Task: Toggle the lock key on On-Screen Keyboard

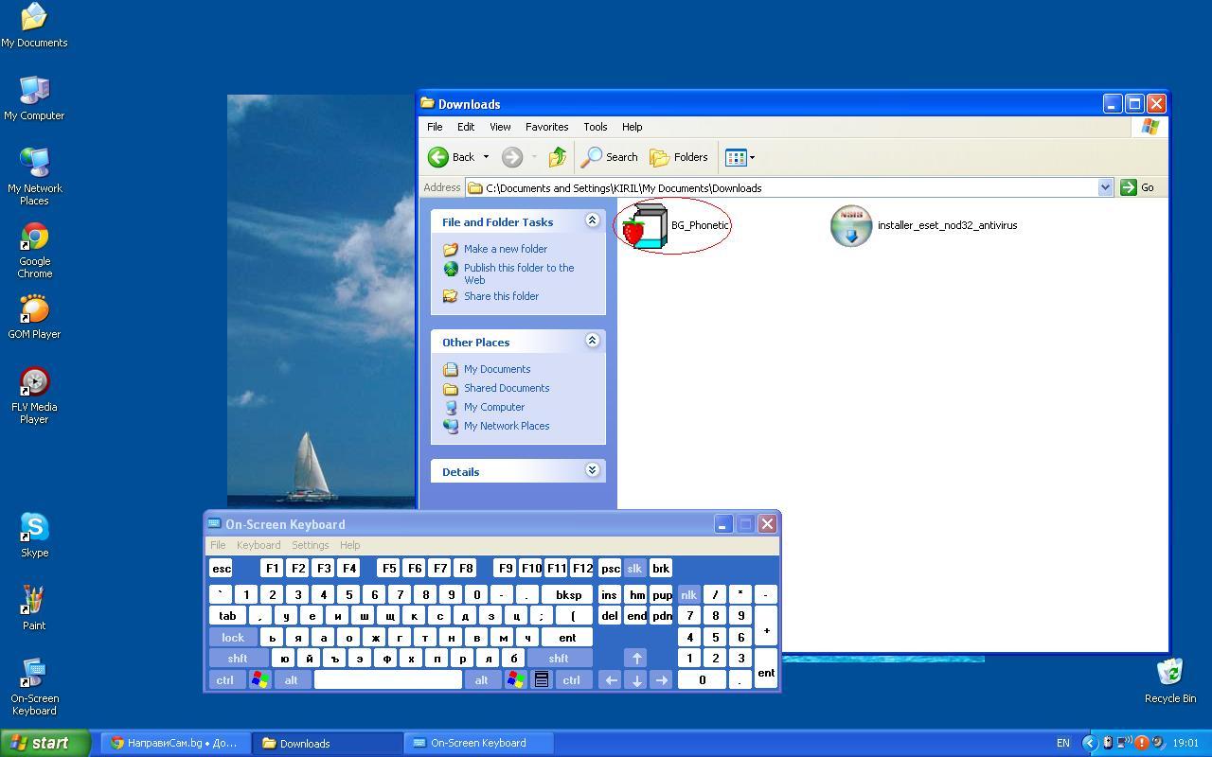Action: (x=233, y=638)
